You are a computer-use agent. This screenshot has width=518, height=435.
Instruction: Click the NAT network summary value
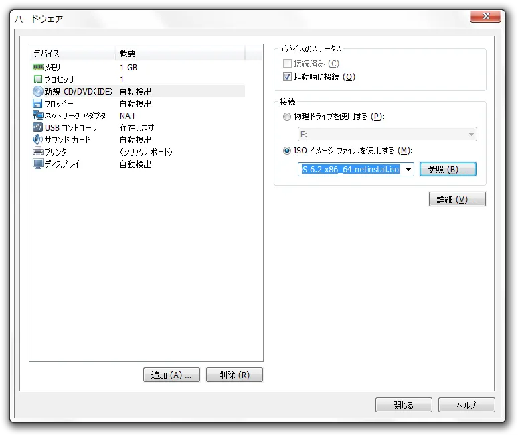[128, 115]
